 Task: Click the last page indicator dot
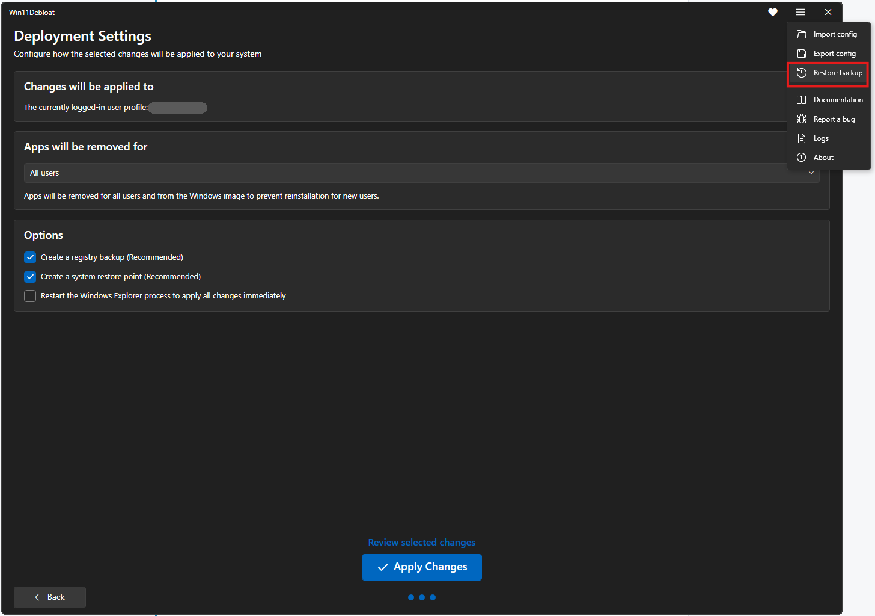pos(433,597)
